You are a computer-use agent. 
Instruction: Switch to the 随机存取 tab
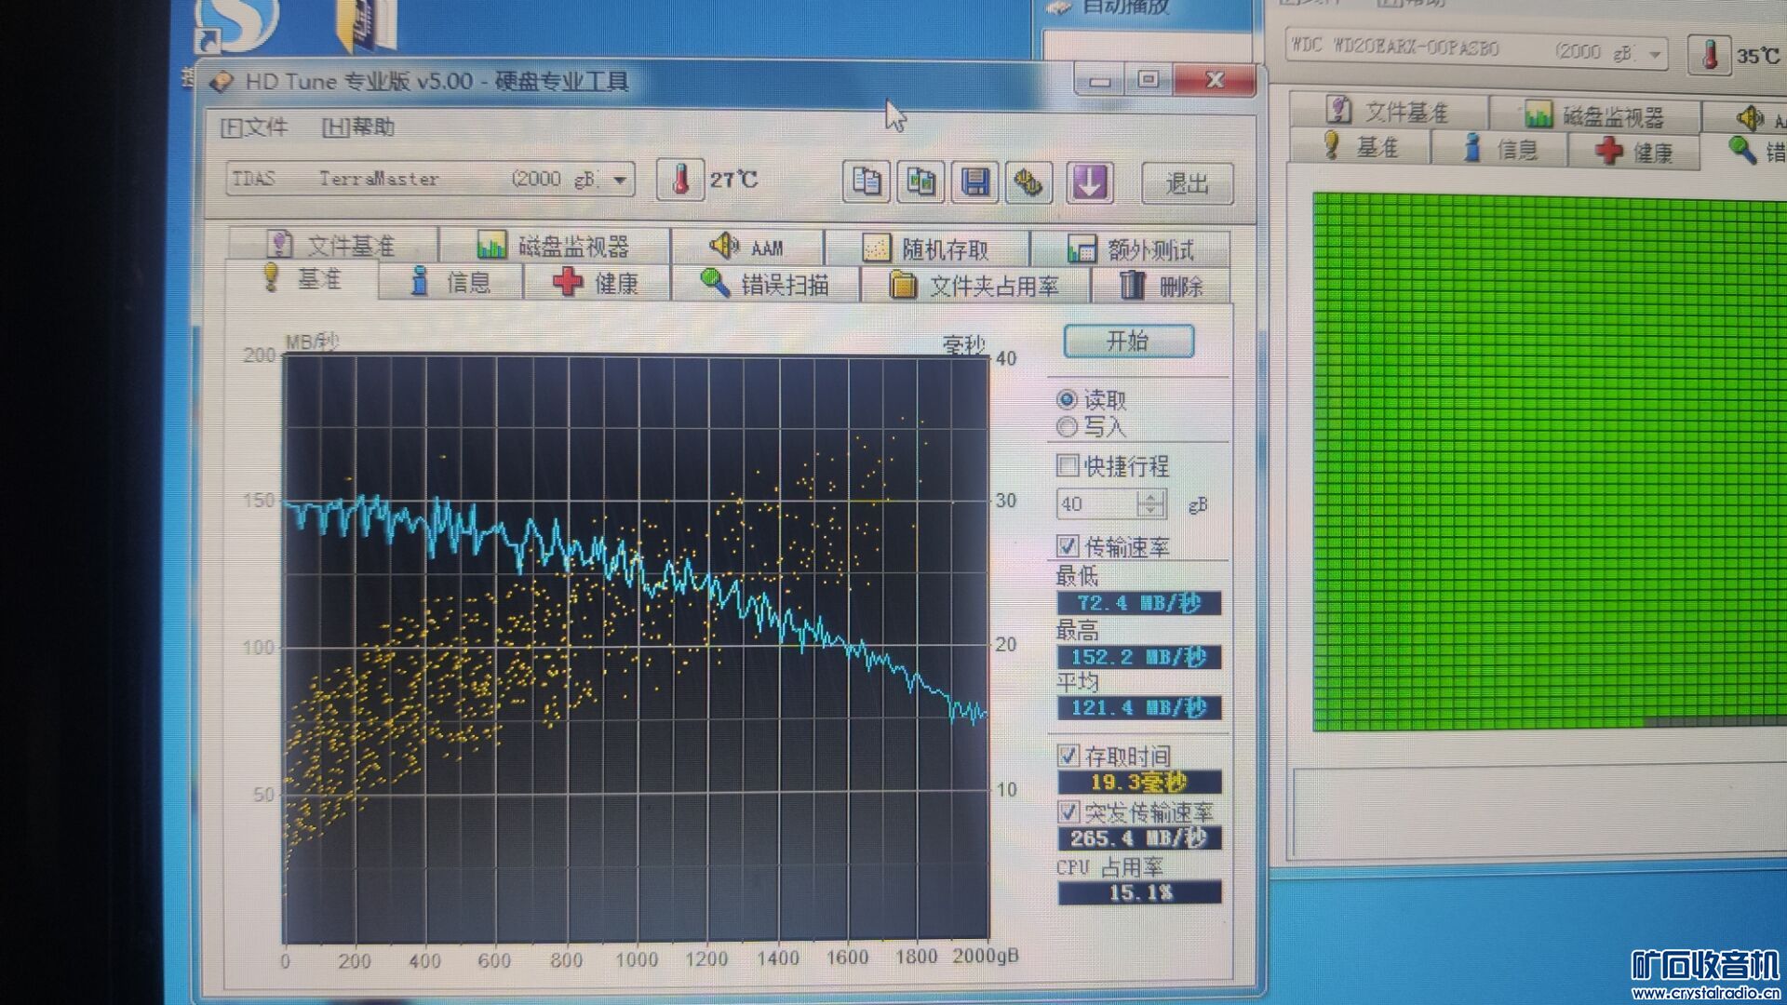coord(927,248)
